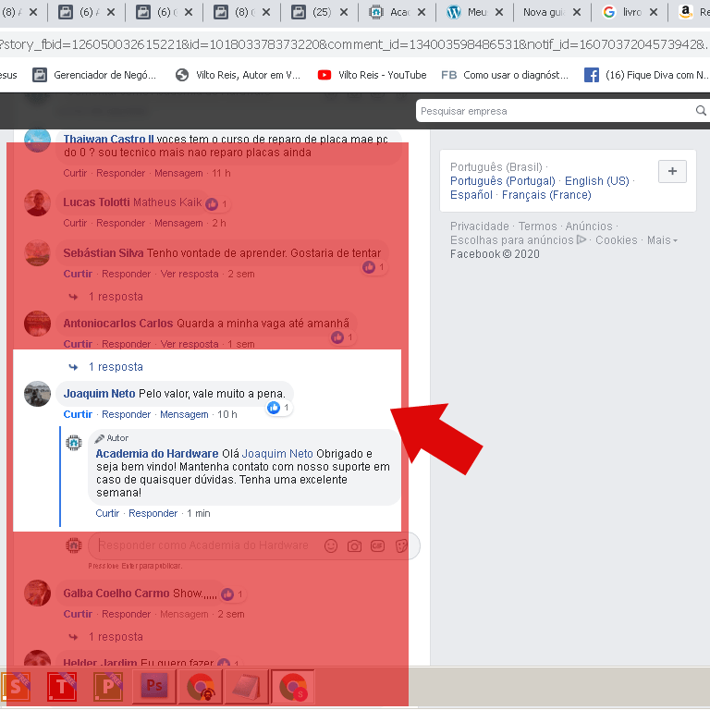Click Mensagem on Thaiwan Castro II comment
The width and height of the screenshot is (710, 710).
coord(178,174)
